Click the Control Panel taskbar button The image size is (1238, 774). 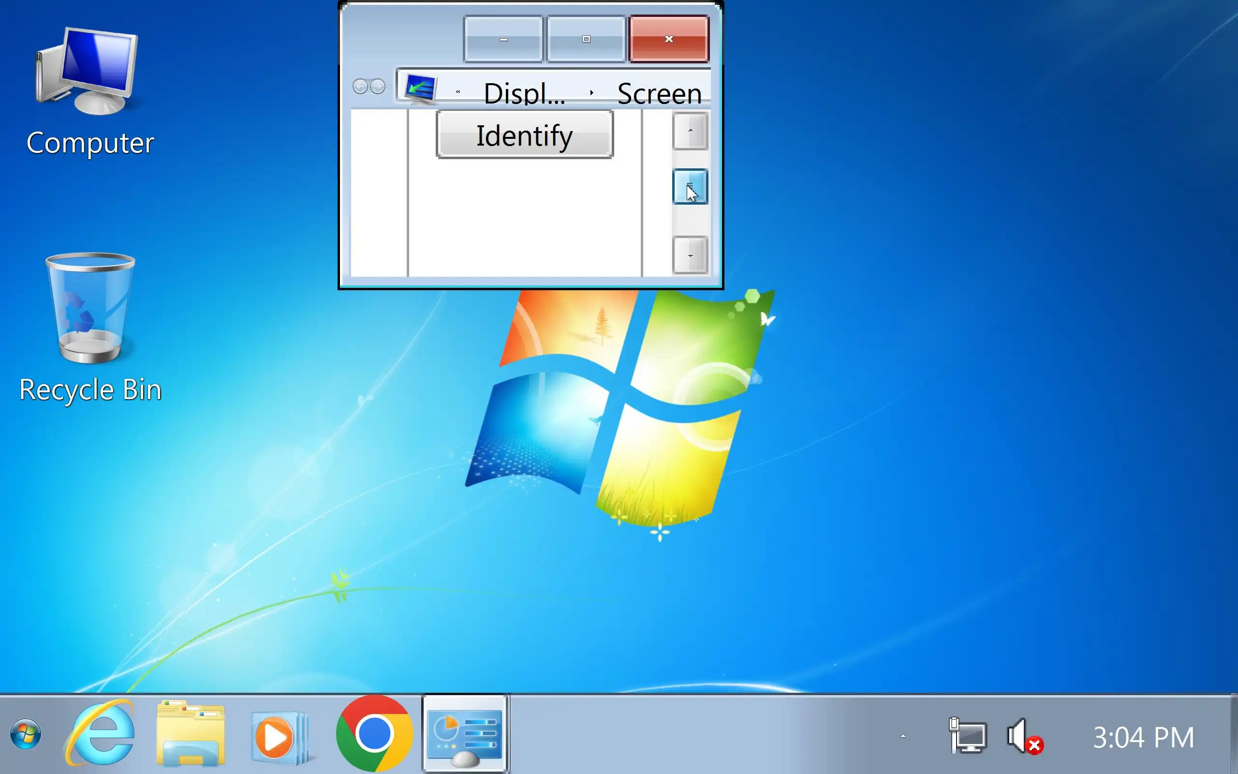click(465, 734)
